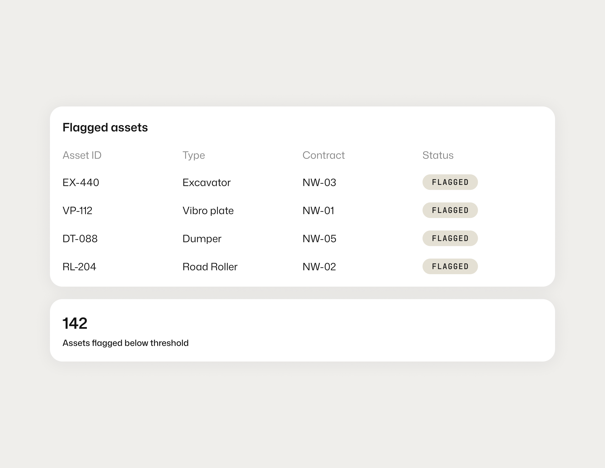This screenshot has height=468, width=605.
Task: Click the FLAGGED badge for DT-088
Action: pyautogui.click(x=450, y=238)
